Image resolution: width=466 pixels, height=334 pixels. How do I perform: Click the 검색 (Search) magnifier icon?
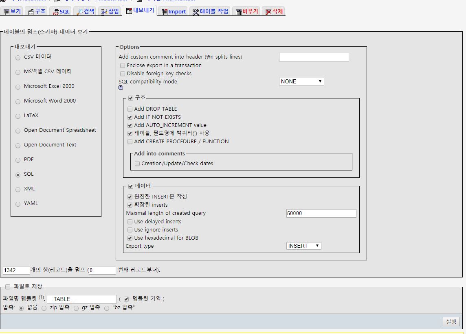click(80, 12)
